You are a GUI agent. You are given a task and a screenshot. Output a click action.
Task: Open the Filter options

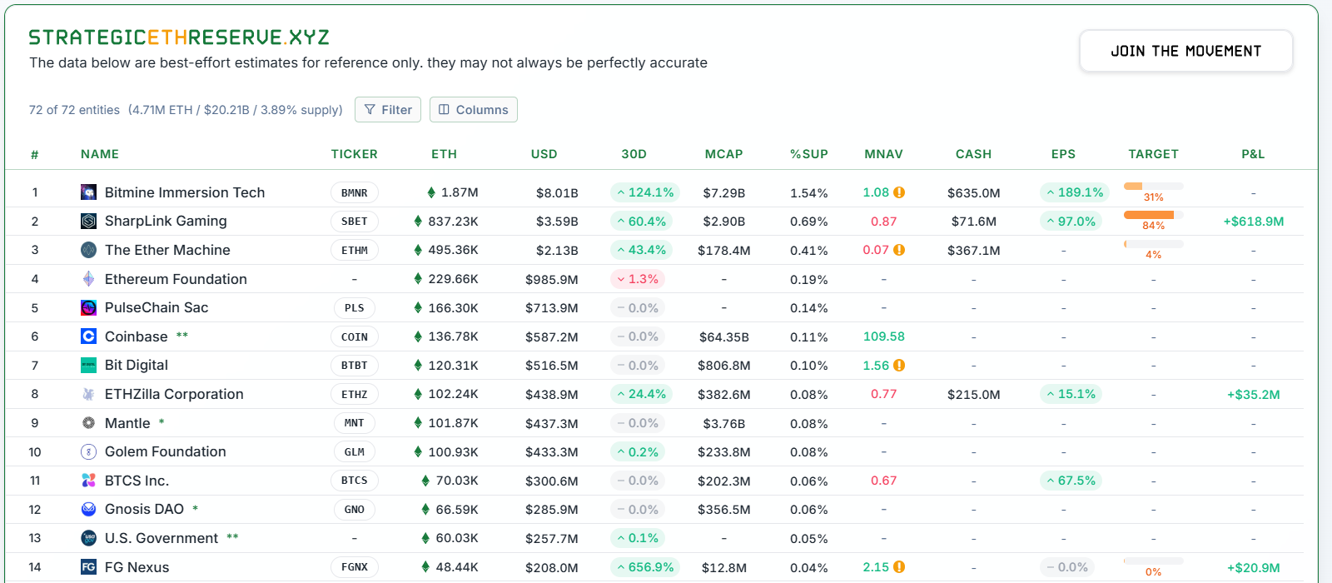388,110
